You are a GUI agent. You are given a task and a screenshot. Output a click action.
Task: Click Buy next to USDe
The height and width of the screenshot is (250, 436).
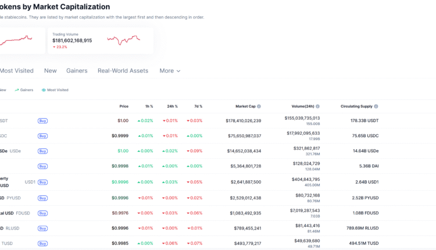click(42, 151)
